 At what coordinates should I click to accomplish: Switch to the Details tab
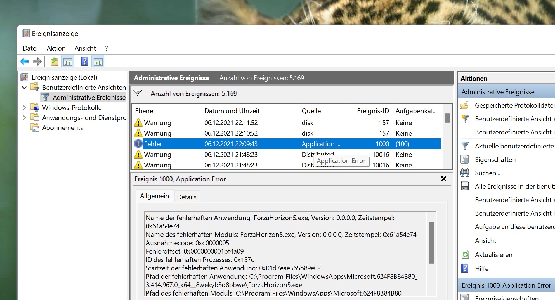pyautogui.click(x=187, y=197)
